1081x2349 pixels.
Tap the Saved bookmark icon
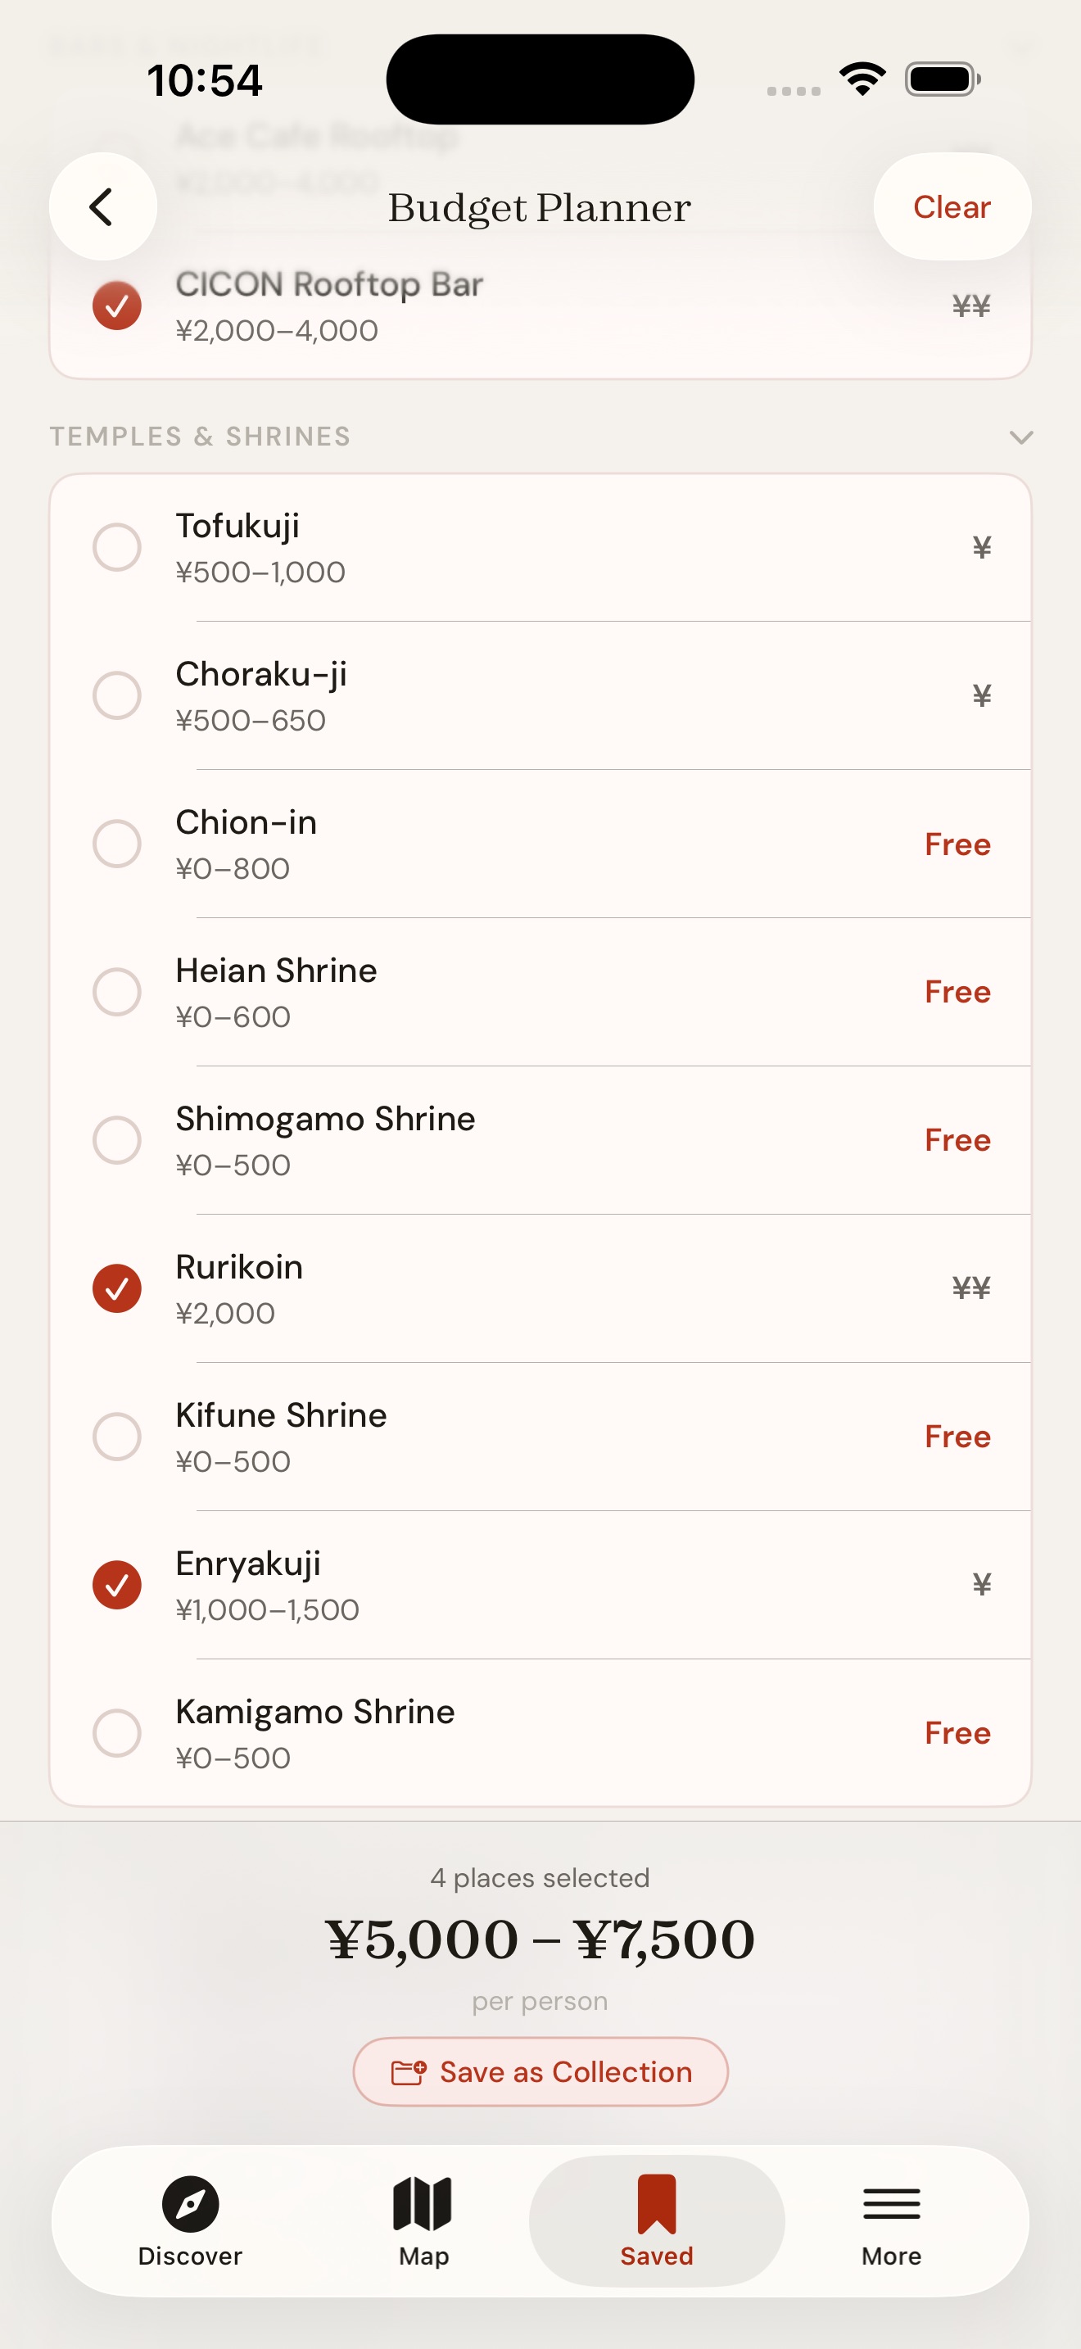point(656,2203)
